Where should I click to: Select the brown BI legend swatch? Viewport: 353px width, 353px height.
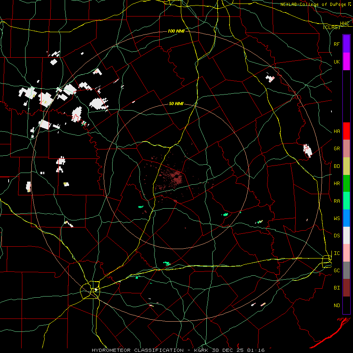(x=346, y=288)
